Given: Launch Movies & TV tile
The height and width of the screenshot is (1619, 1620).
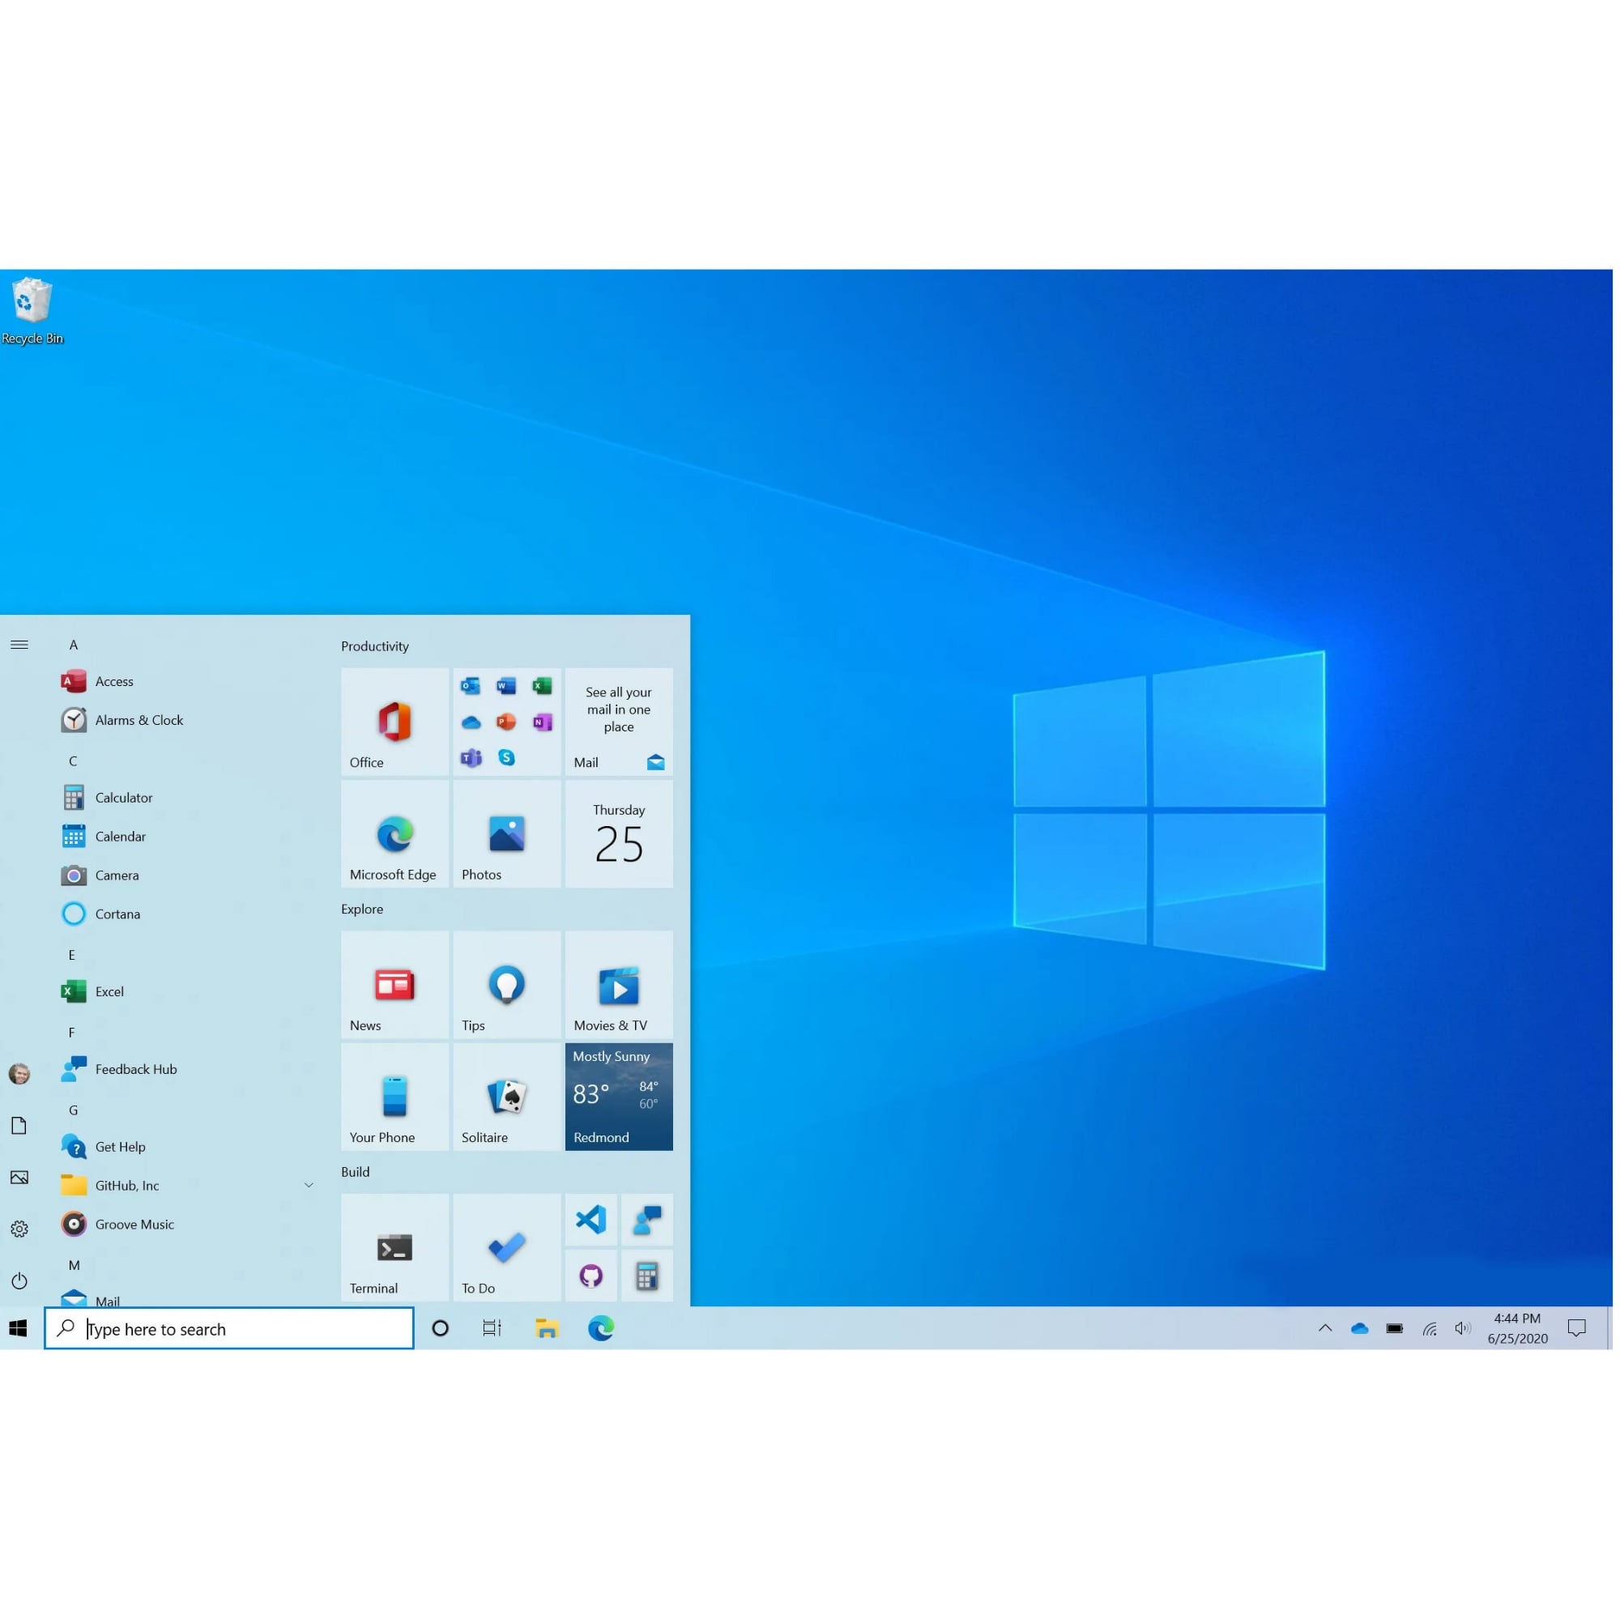Looking at the screenshot, I should [619, 984].
